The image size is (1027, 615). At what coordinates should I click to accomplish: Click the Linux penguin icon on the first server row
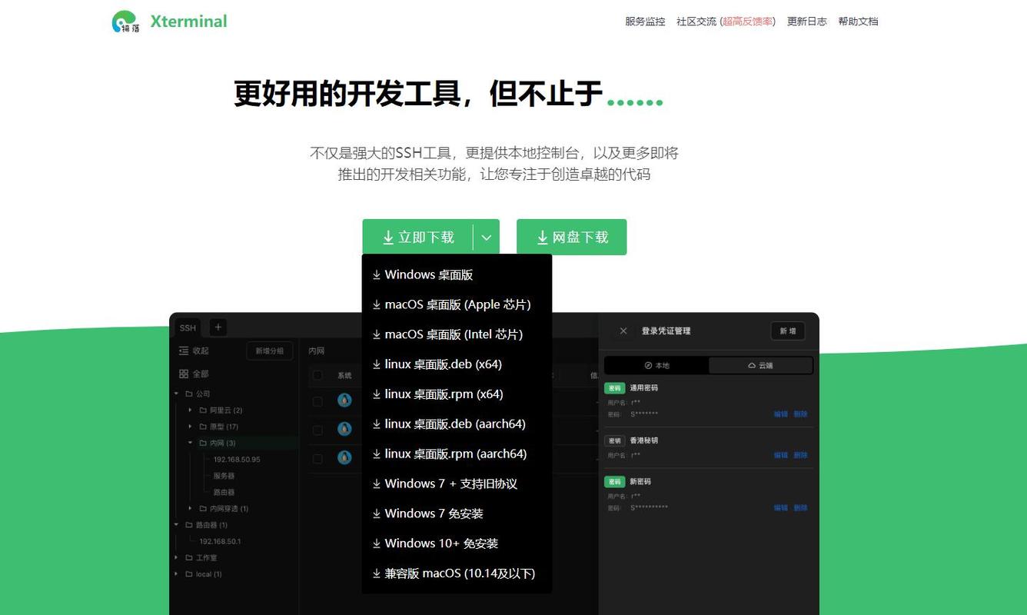tap(344, 400)
